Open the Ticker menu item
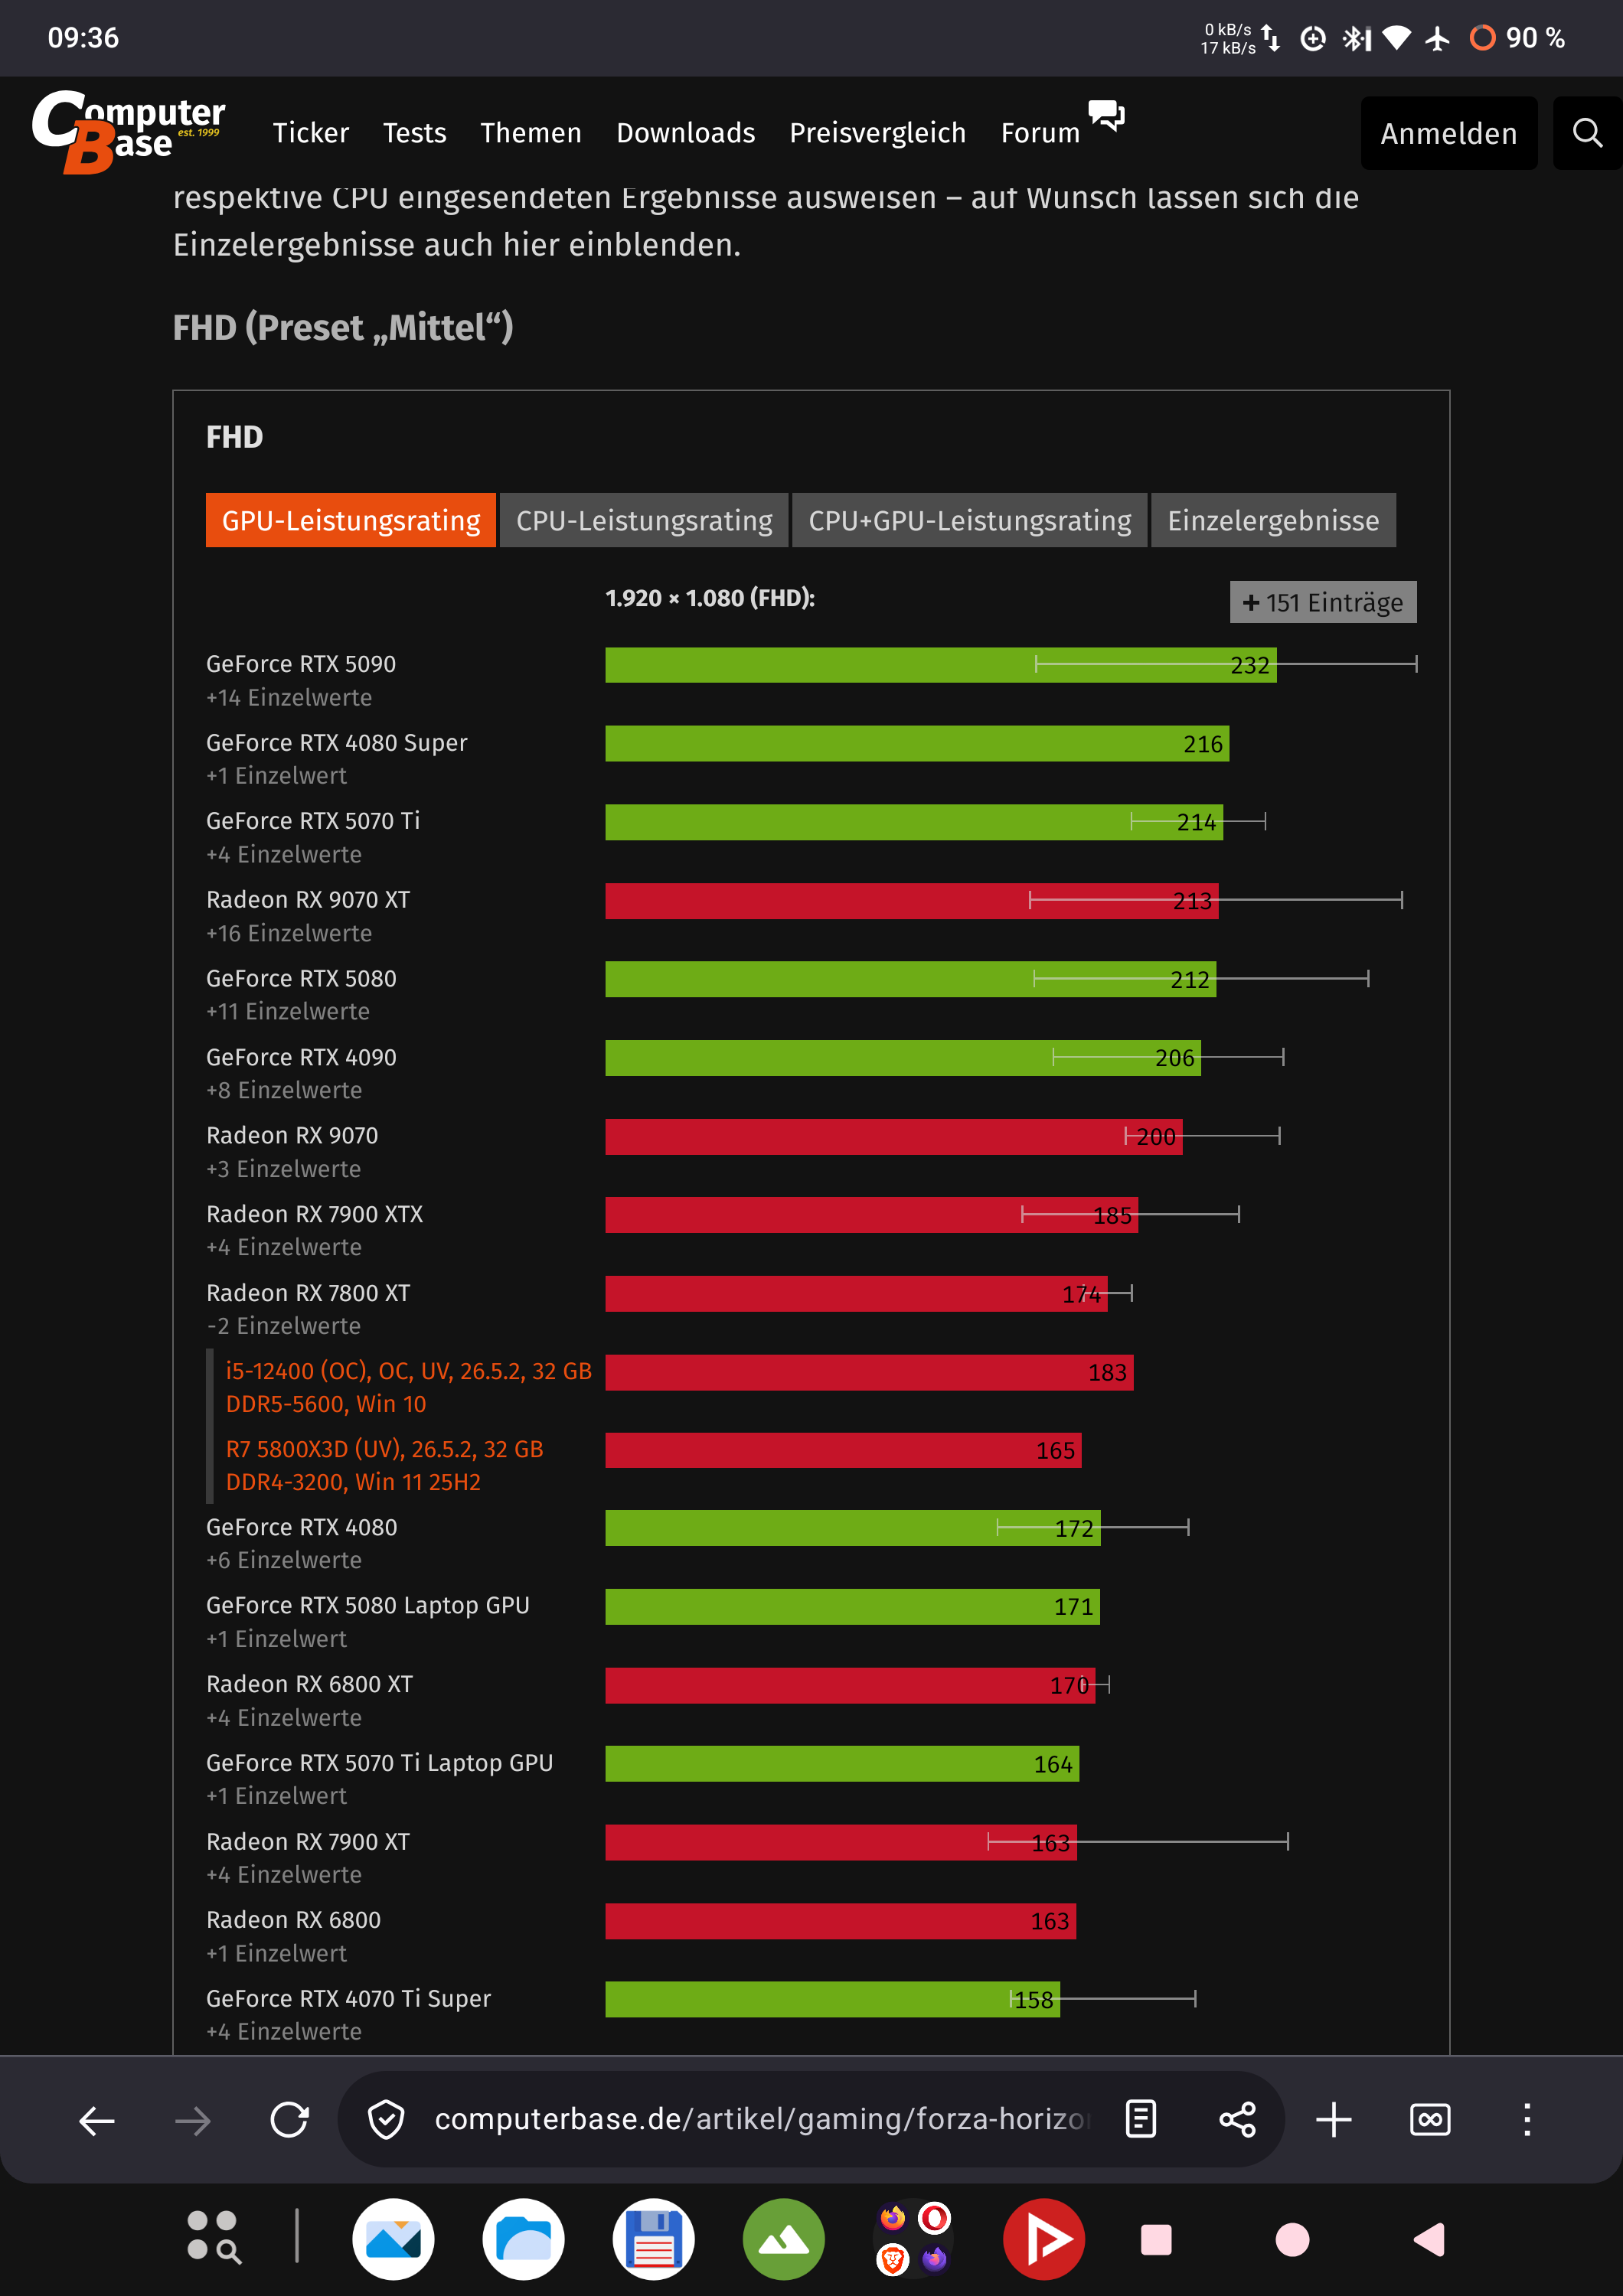 (311, 133)
